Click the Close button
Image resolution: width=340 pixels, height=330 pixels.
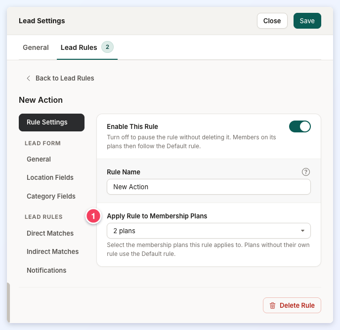tap(272, 21)
